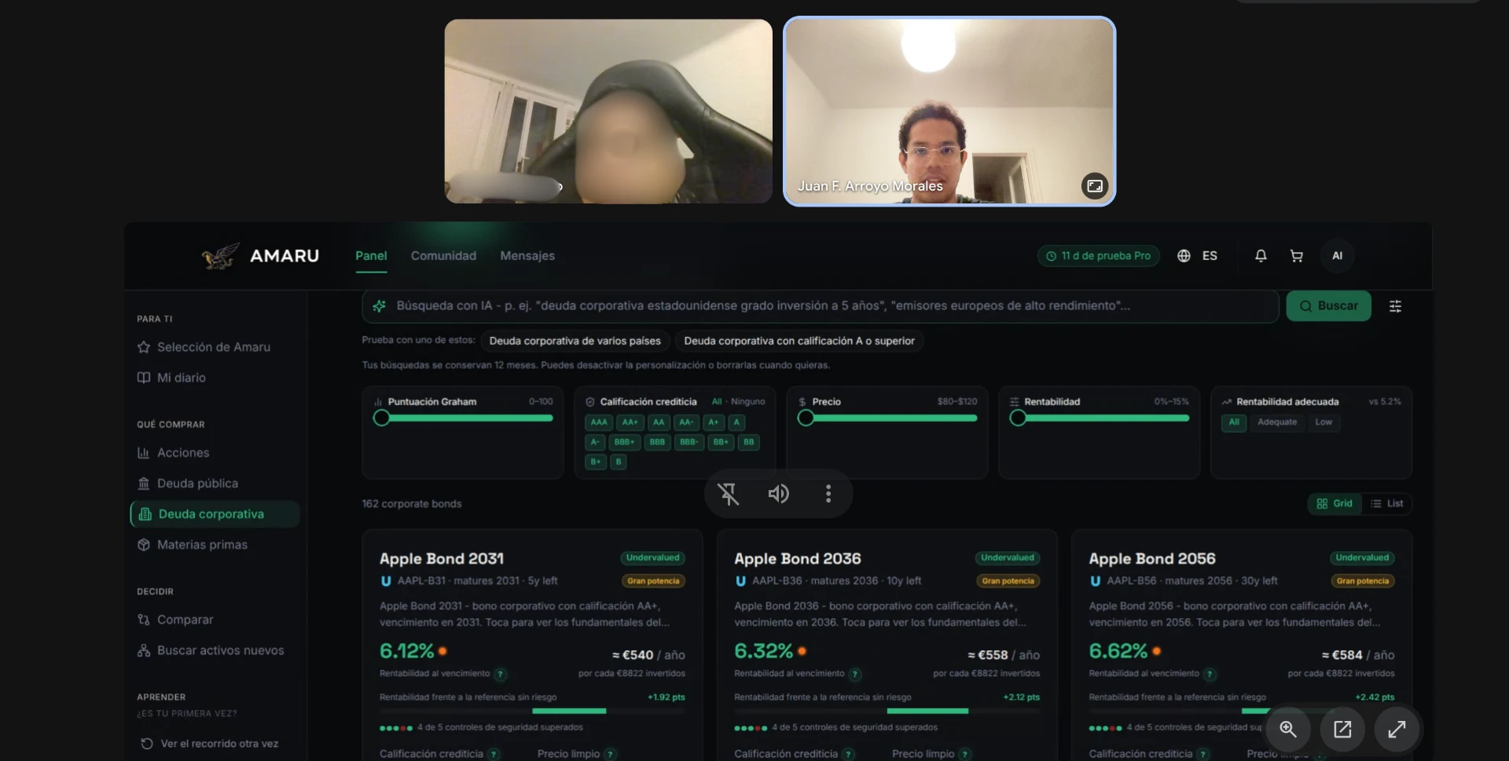Image resolution: width=1509 pixels, height=761 pixels.
Task: Toggle the BBB+ credit rating chip
Action: (624, 442)
